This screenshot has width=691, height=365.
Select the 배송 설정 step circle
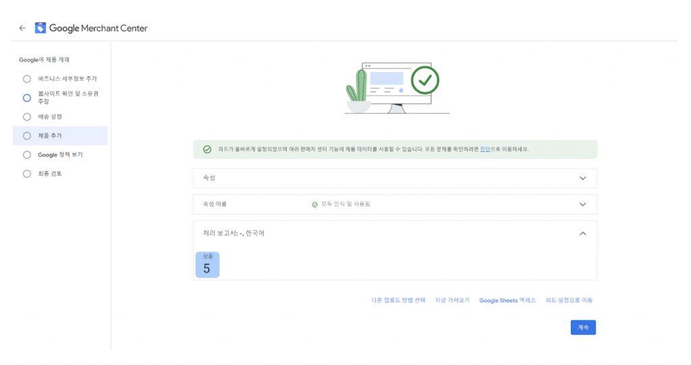[27, 117]
